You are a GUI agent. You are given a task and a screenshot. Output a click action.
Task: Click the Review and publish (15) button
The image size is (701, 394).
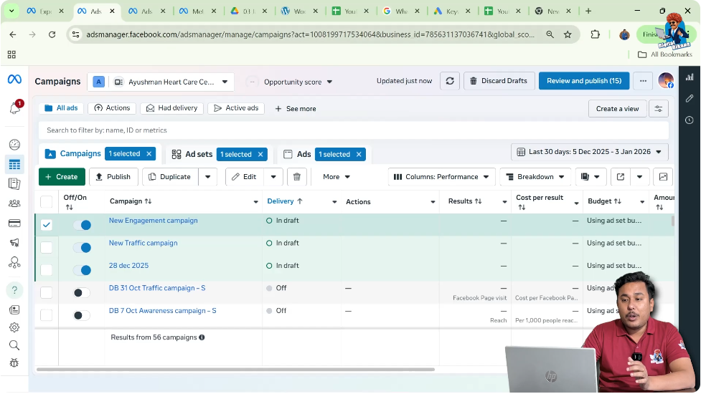[x=583, y=81]
